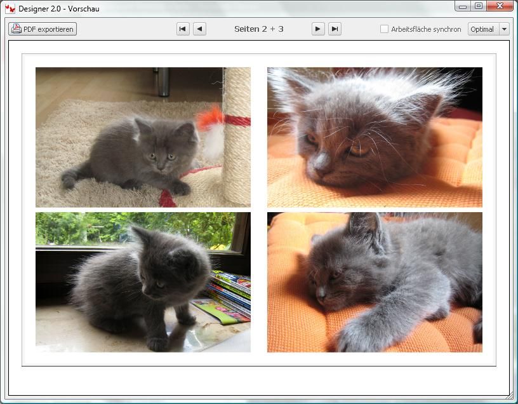Click the window resize grip corner
This screenshot has height=404, width=518.
tap(510, 397)
